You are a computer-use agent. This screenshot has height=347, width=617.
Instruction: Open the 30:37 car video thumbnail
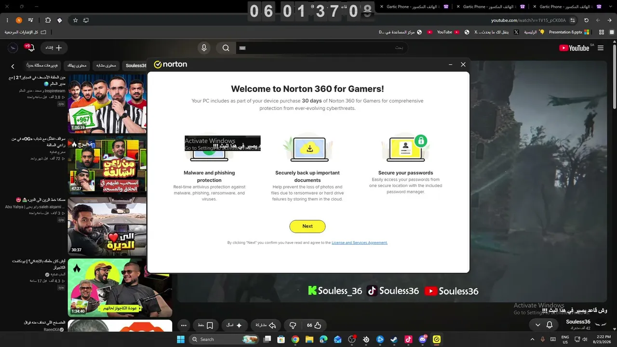tap(107, 226)
